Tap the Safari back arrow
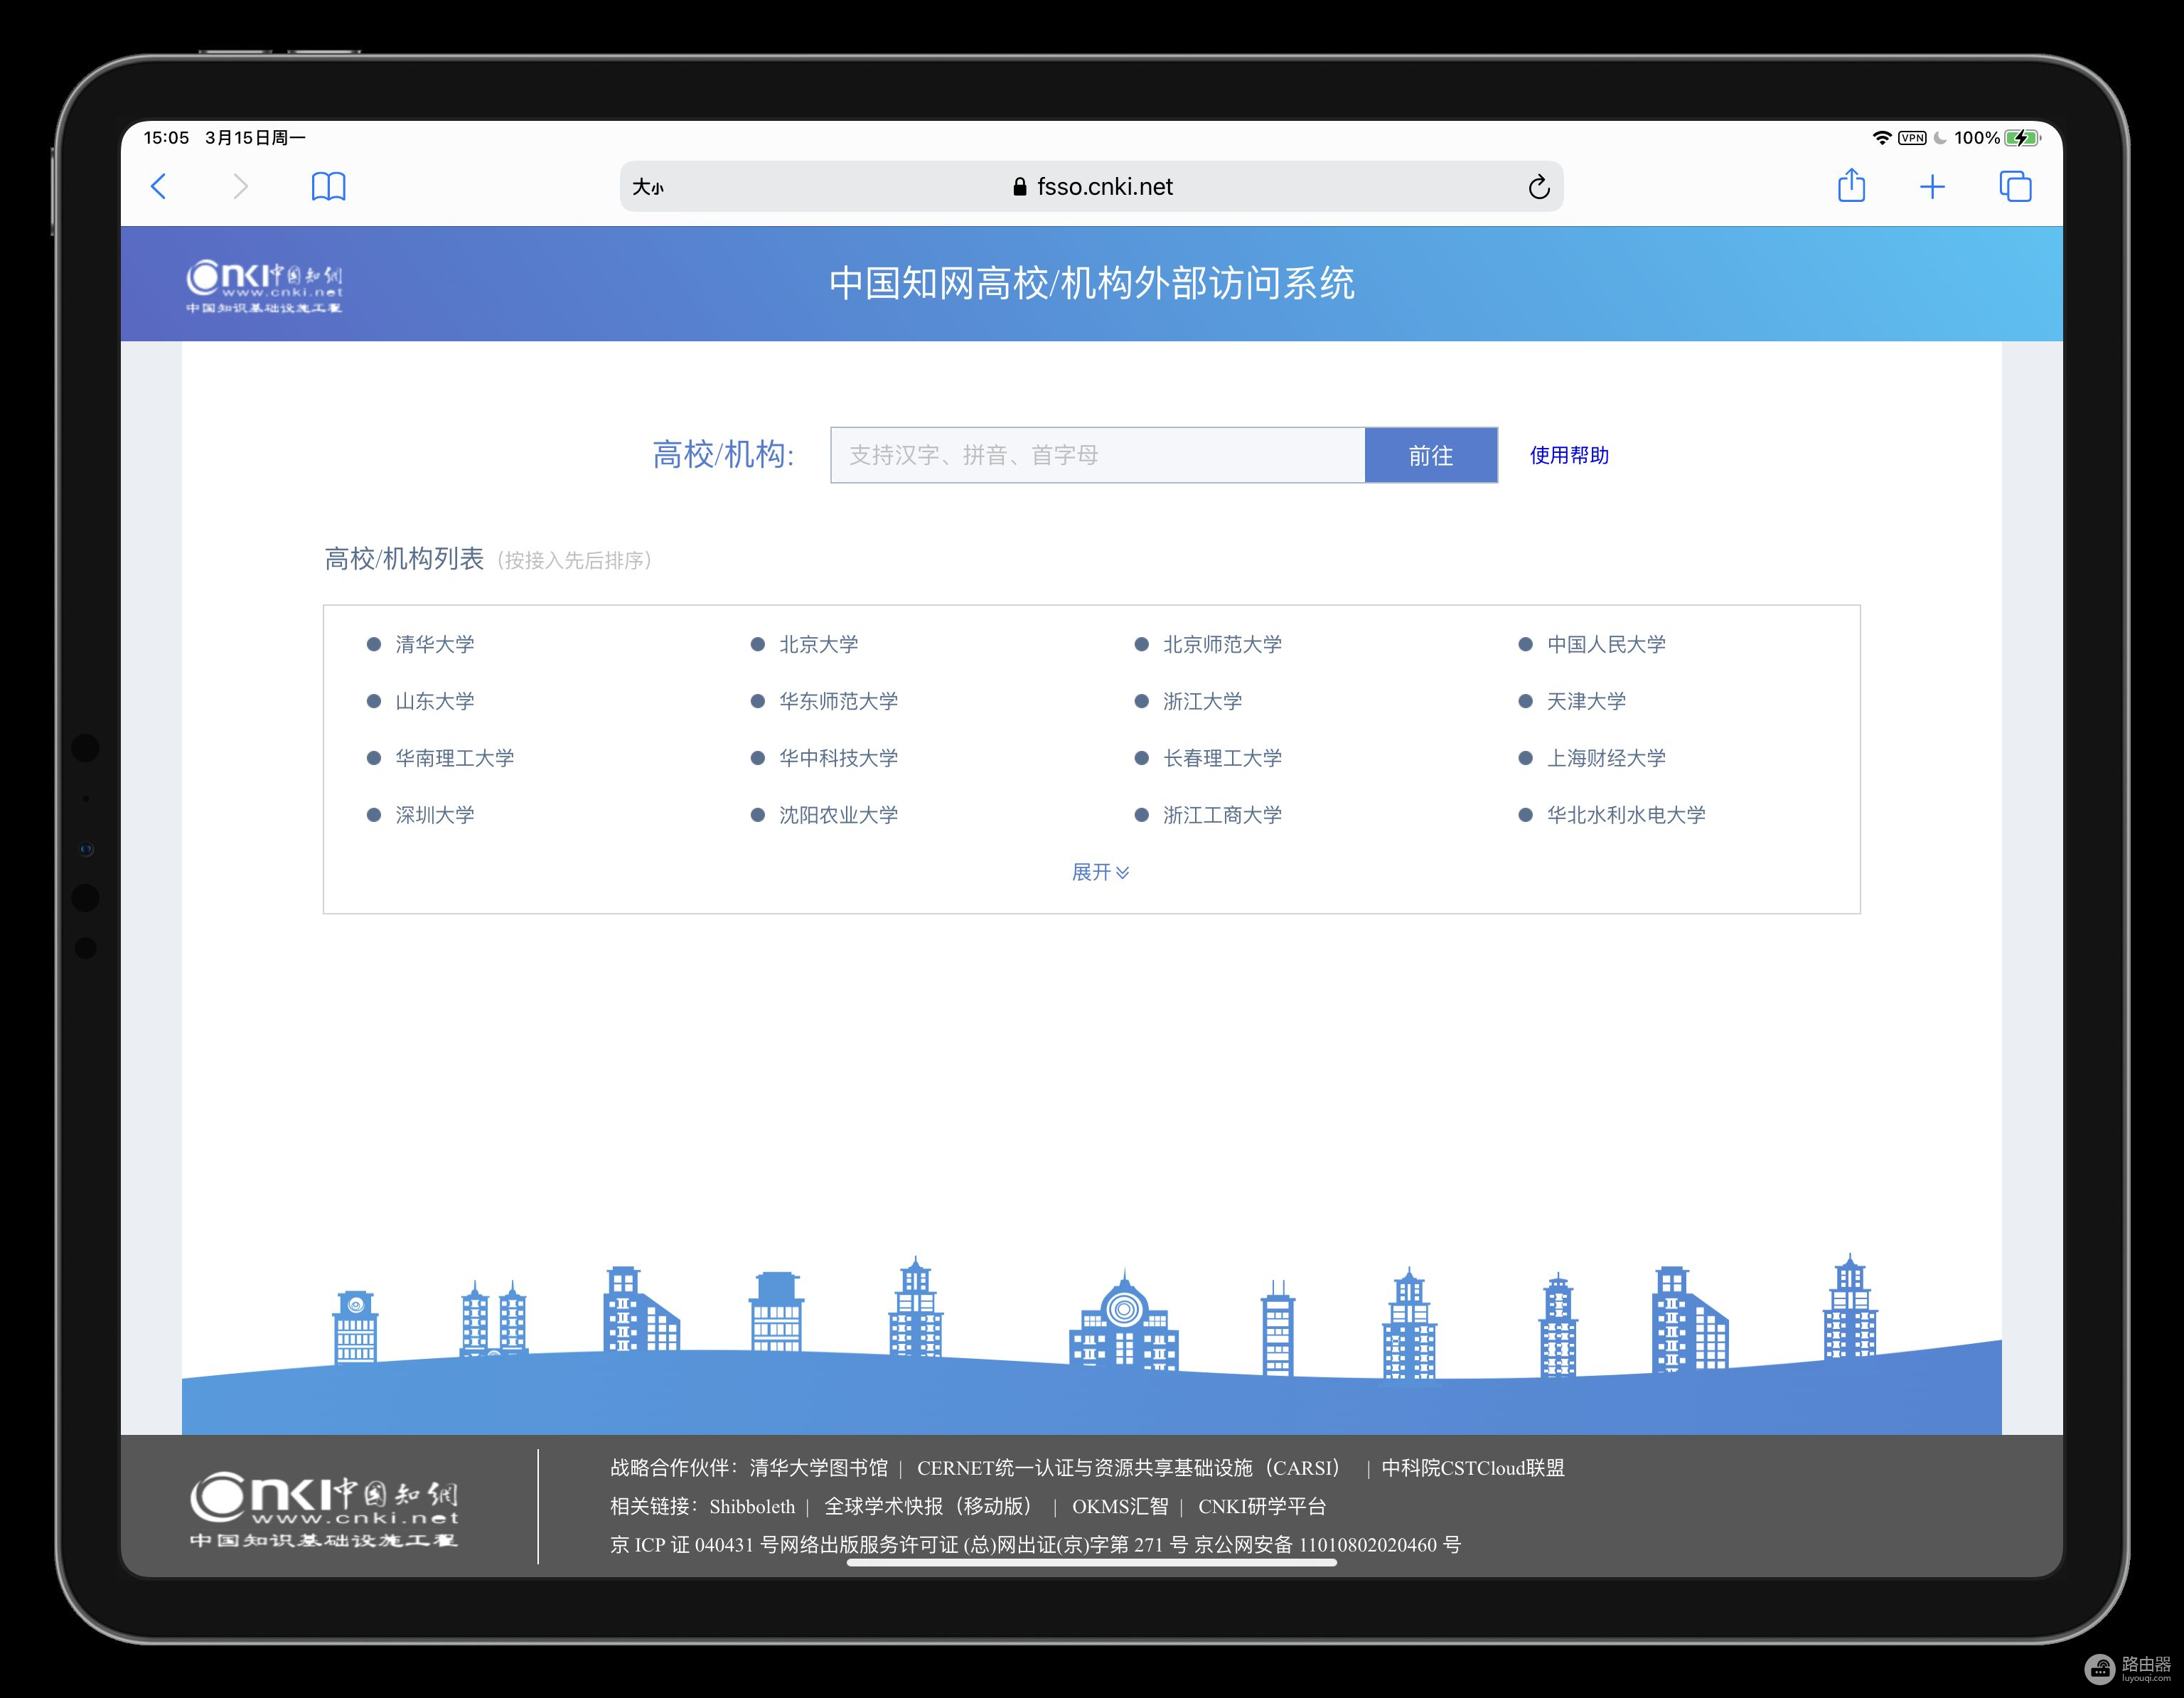 point(159,186)
